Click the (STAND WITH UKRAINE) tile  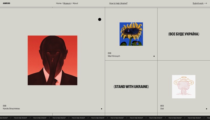[x=131, y=87]
